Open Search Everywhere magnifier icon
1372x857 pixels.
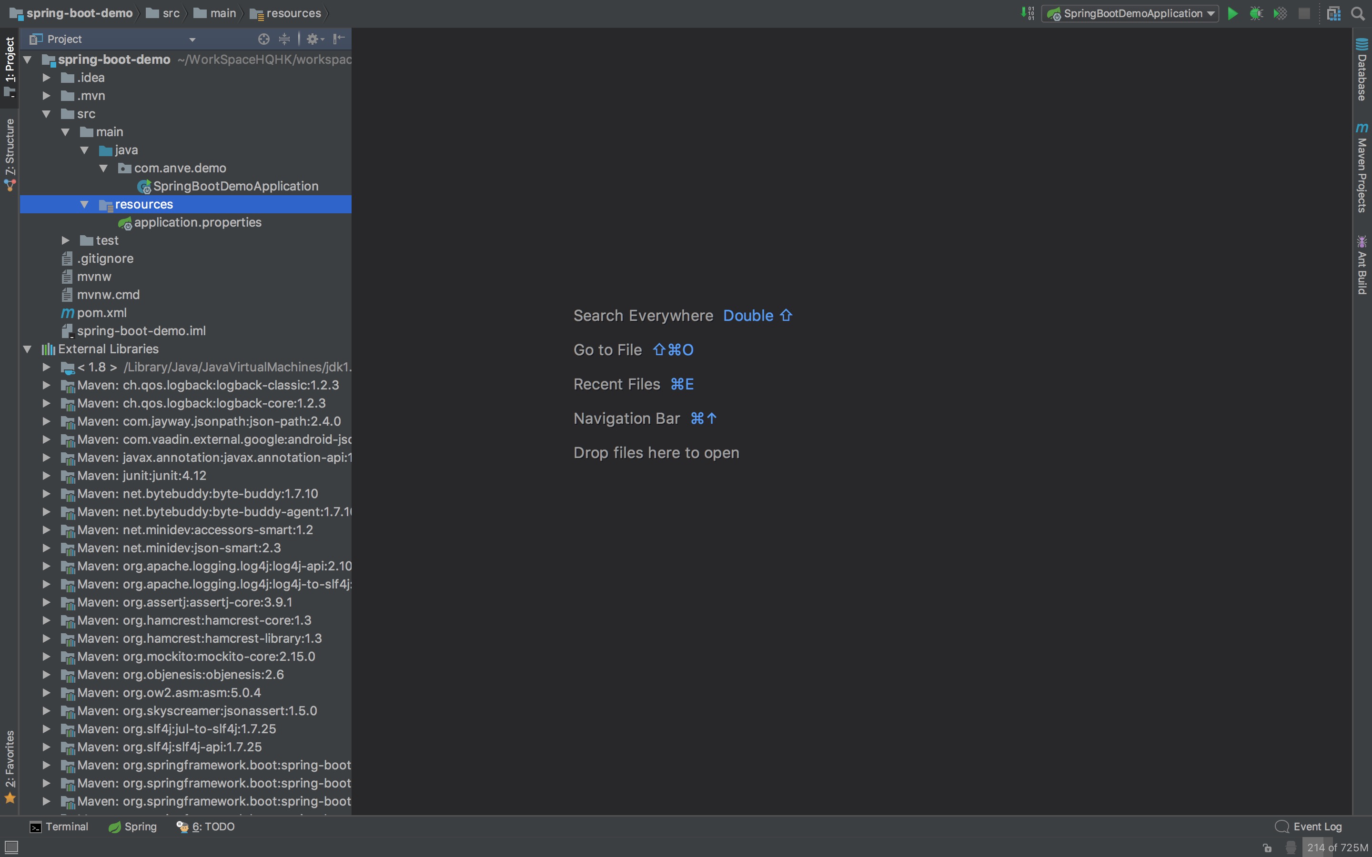pyautogui.click(x=1358, y=14)
